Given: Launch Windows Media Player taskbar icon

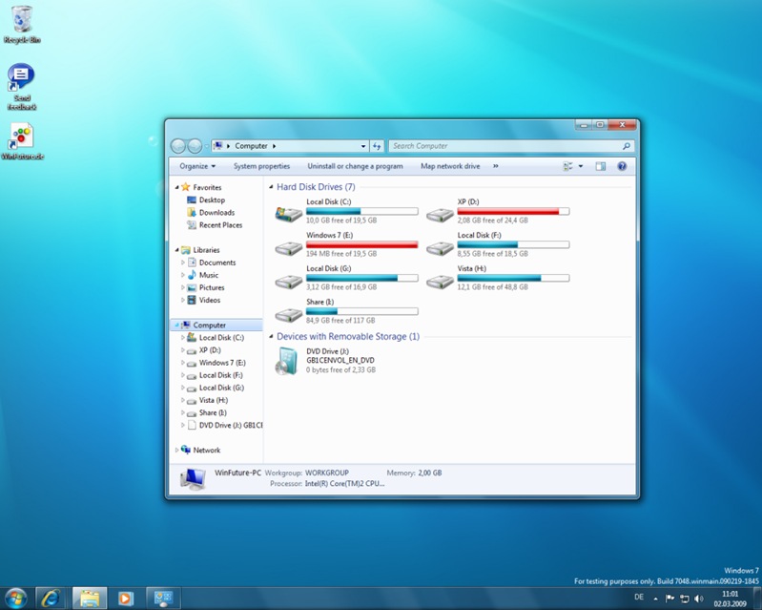Looking at the screenshot, I should click(x=125, y=598).
